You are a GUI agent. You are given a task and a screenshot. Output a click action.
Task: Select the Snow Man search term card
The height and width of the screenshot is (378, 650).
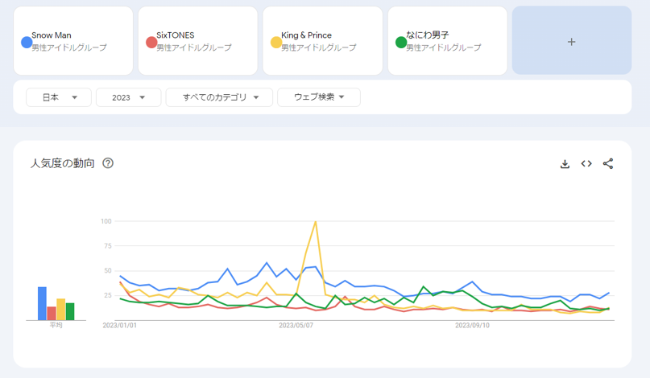click(x=73, y=40)
